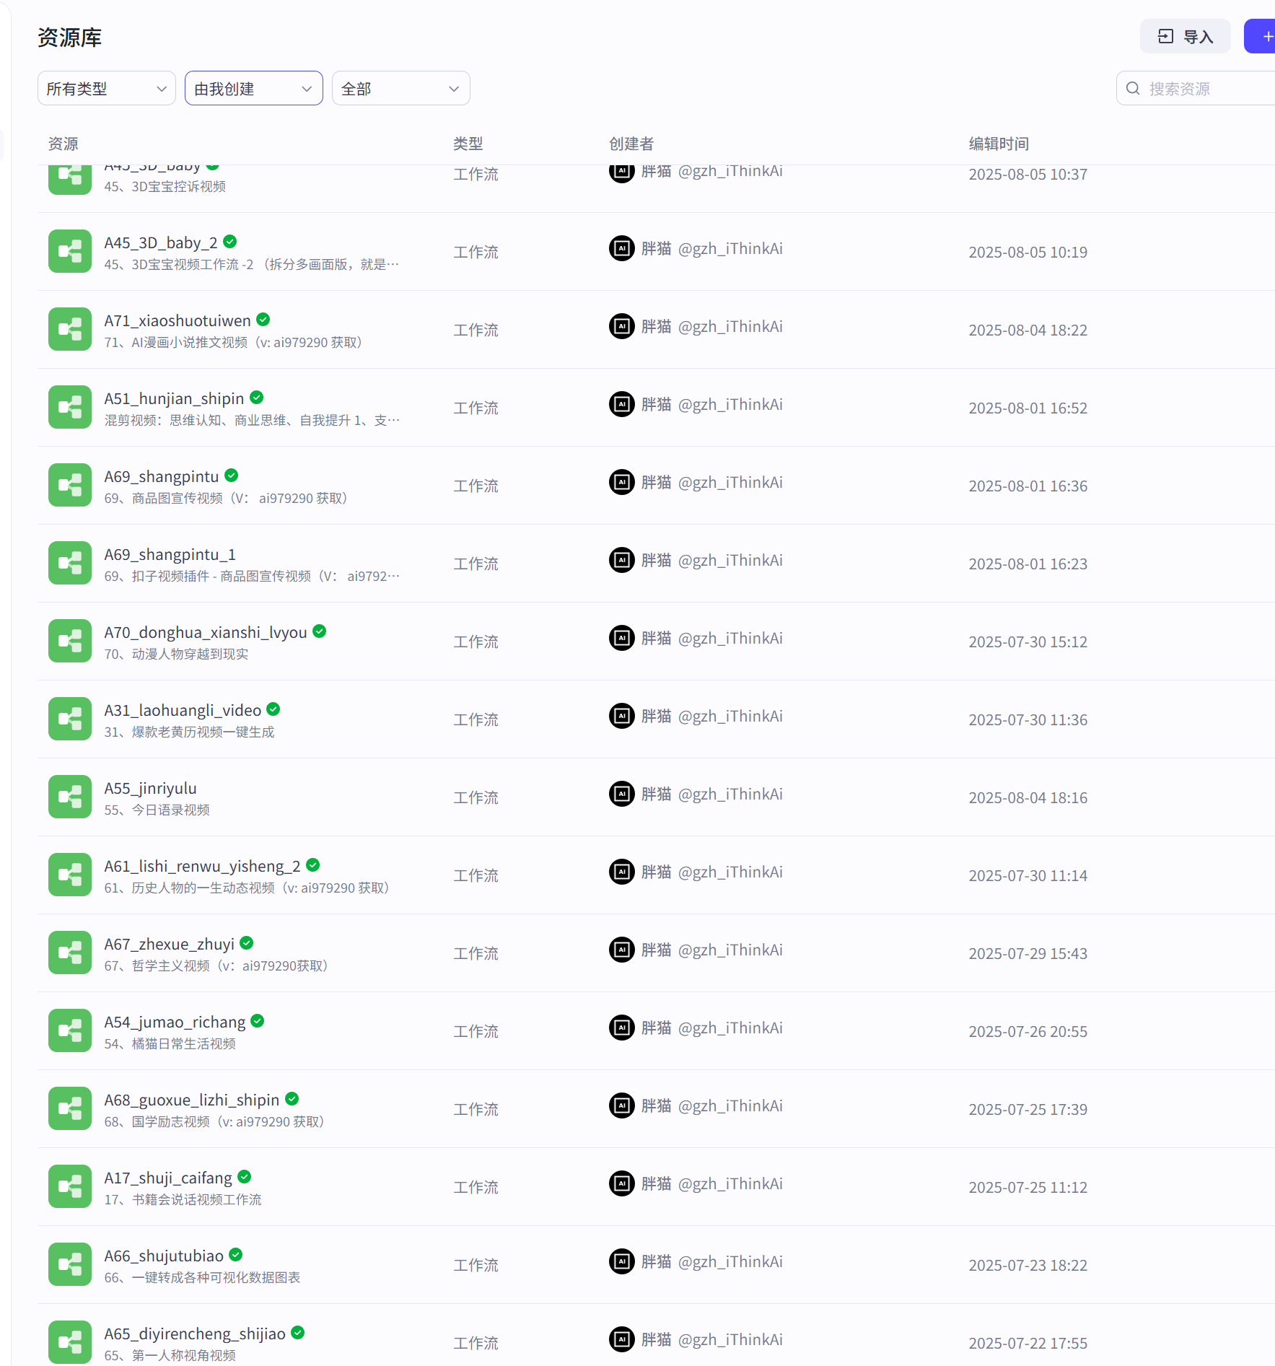Expand the 全部 status filter dropdown
This screenshot has height=1366, width=1275.
pyautogui.click(x=401, y=88)
